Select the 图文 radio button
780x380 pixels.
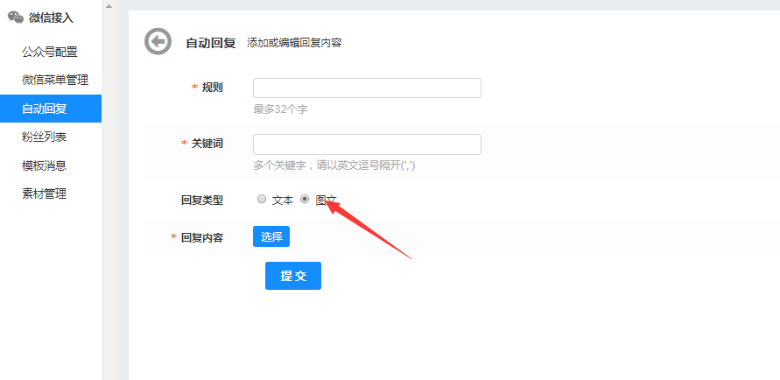pos(305,199)
